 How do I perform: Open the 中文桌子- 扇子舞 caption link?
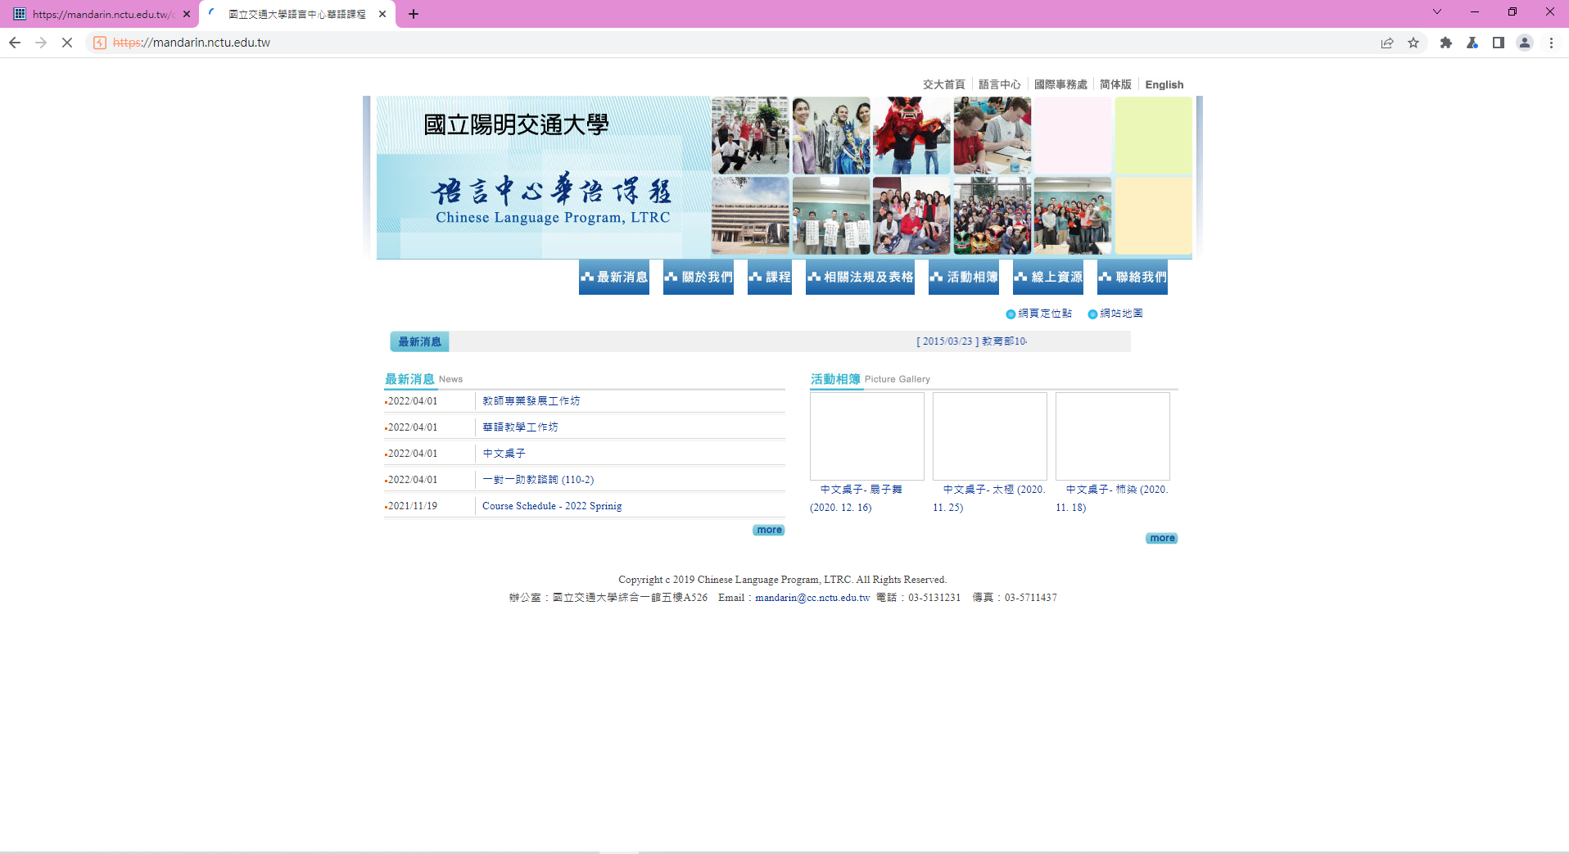pyautogui.click(x=857, y=498)
